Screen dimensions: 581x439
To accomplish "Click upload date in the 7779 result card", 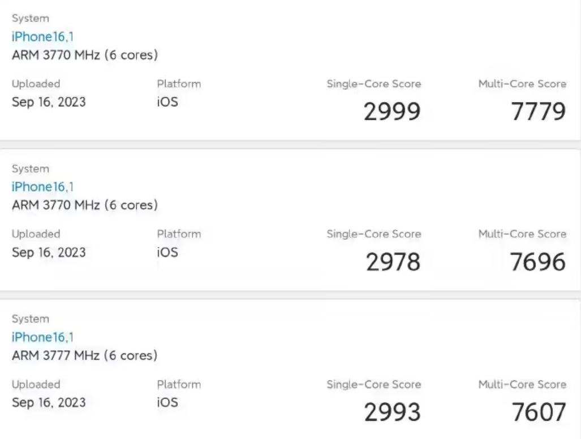I will click(49, 102).
